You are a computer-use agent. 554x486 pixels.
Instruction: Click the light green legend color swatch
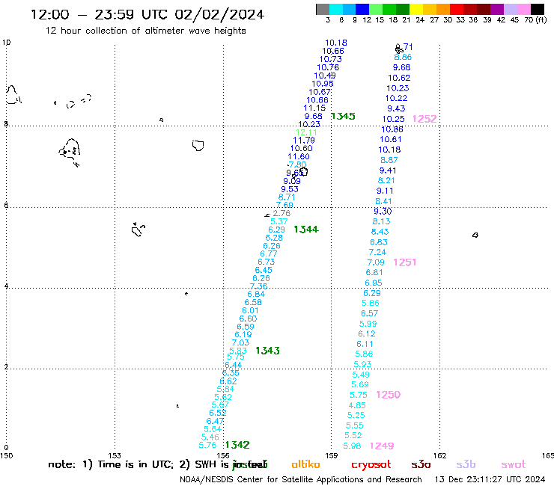point(376,9)
